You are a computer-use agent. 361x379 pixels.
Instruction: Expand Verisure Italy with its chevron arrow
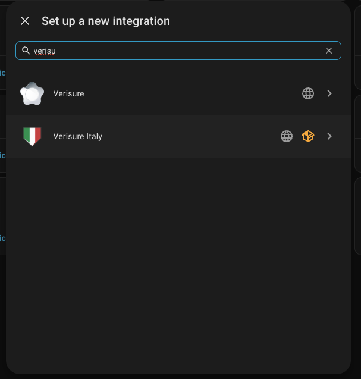(329, 136)
